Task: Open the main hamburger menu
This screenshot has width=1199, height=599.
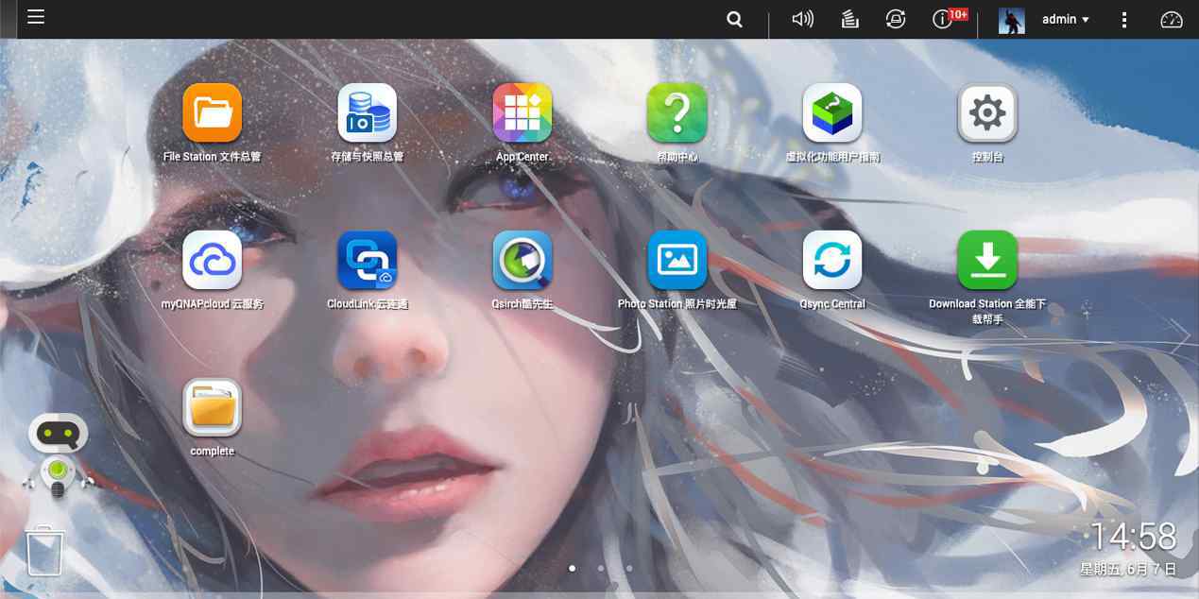Action: coord(36,17)
